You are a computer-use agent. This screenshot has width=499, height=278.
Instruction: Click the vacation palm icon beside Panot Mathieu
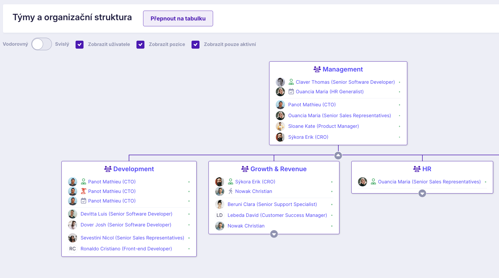click(x=84, y=191)
